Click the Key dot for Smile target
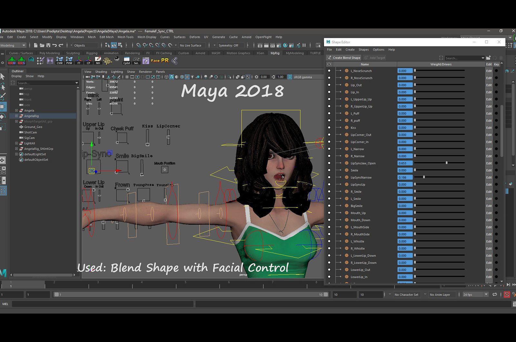This screenshot has width=516, height=342. click(496, 170)
